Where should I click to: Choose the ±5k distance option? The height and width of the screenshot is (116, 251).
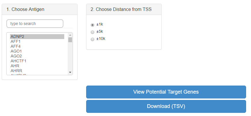(x=93, y=32)
